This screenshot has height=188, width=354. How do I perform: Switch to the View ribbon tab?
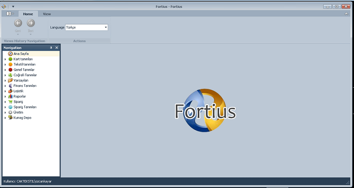47,14
